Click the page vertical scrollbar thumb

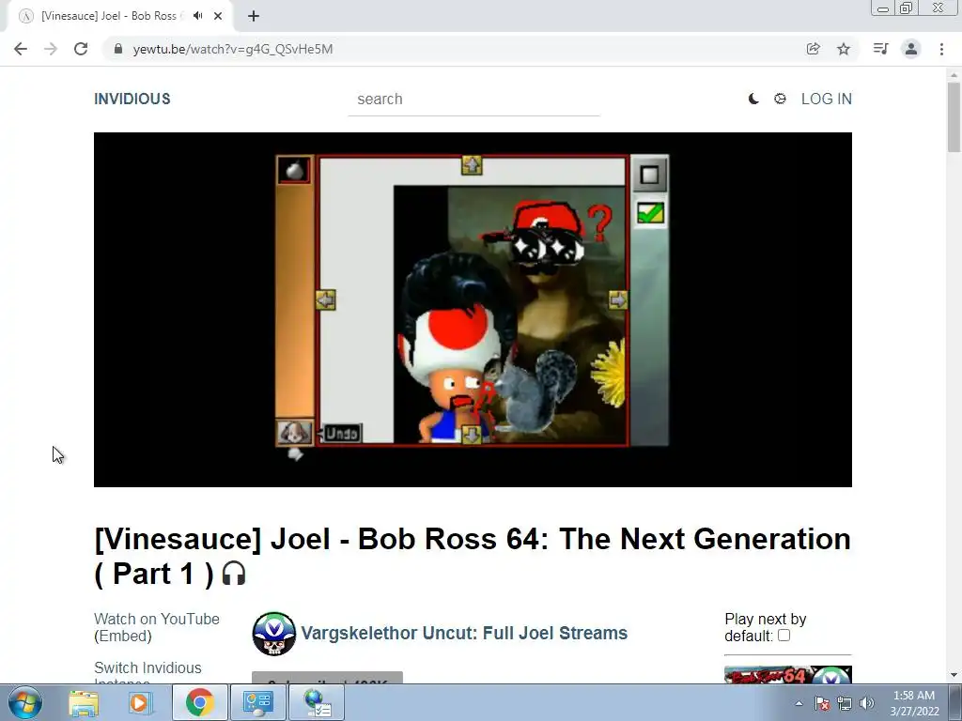pos(954,117)
